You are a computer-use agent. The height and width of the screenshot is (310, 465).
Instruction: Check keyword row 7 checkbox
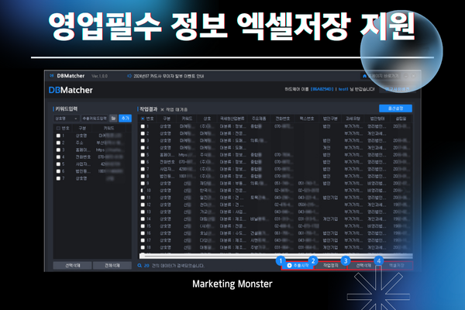pyautogui.click(x=58, y=178)
